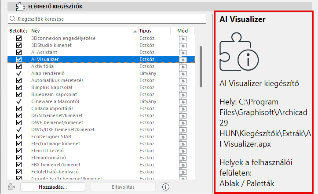This screenshot has height=194, width=318.
Task: Click the folder mode icon for Collada importálás
Action: pos(183,109)
